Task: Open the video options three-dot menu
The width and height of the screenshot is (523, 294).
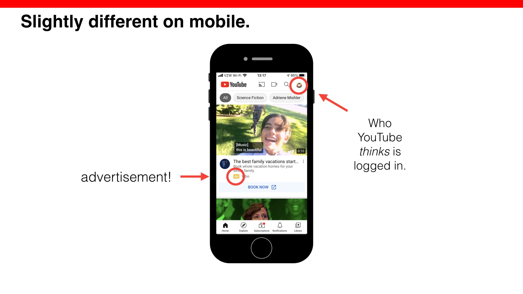Action: click(304, 161)
